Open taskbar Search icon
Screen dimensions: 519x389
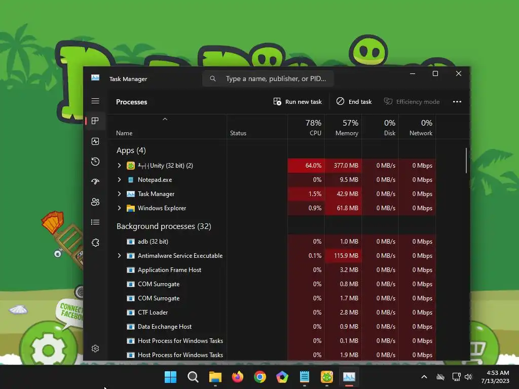point(193,377)
